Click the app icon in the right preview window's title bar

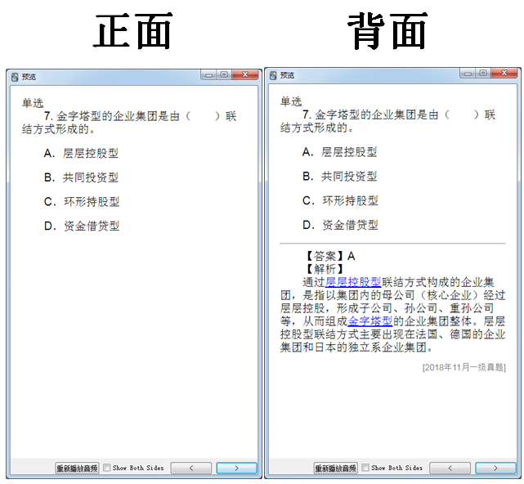[x=273, y=75]
